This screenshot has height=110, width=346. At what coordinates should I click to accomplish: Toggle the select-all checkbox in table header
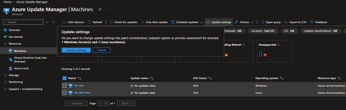point(65,78)
